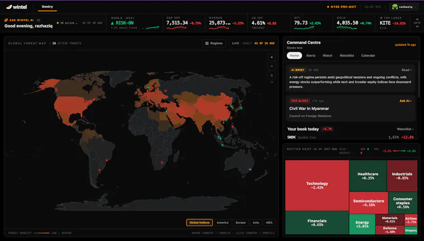424x241 pixels.
Task: Open the World MSCI Risk-On ticker
Action: coord(135,23)
